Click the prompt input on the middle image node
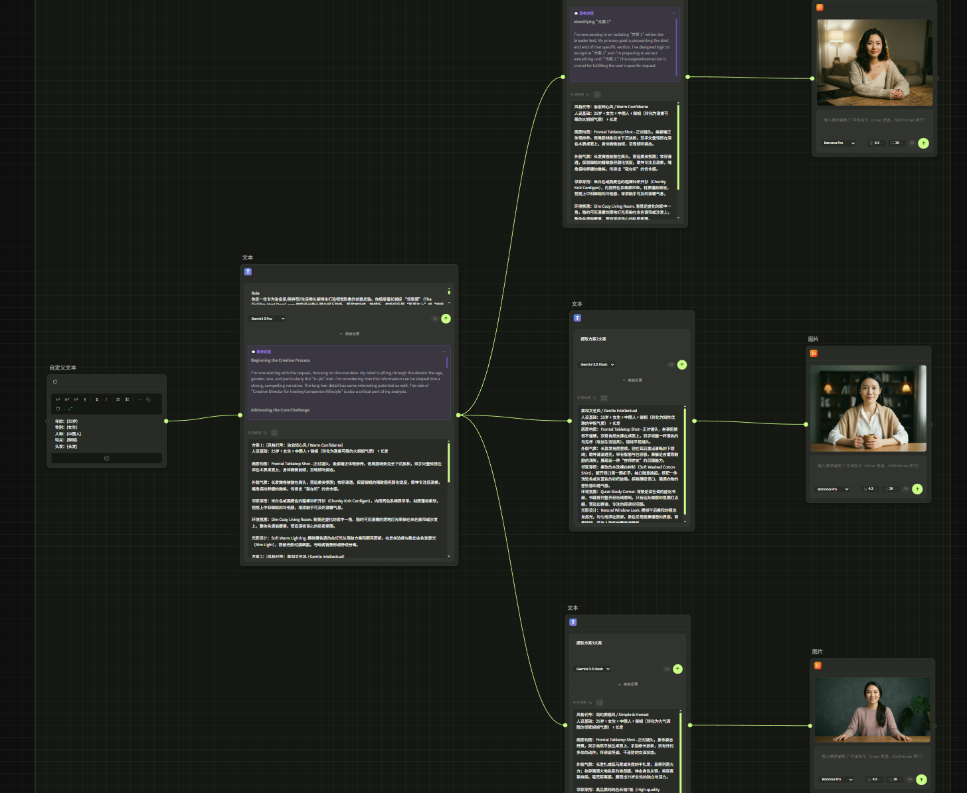This screenshot has height=793, width=967. 868,466
